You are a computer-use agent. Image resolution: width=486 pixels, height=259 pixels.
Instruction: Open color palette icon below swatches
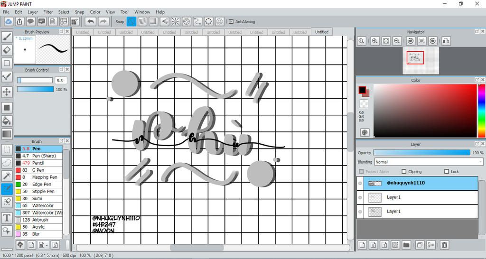click(365, 133)
